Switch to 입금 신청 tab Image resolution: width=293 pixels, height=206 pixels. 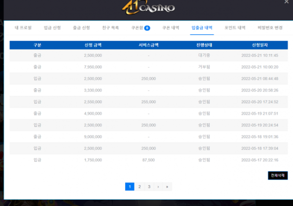(x=52, y=28)
